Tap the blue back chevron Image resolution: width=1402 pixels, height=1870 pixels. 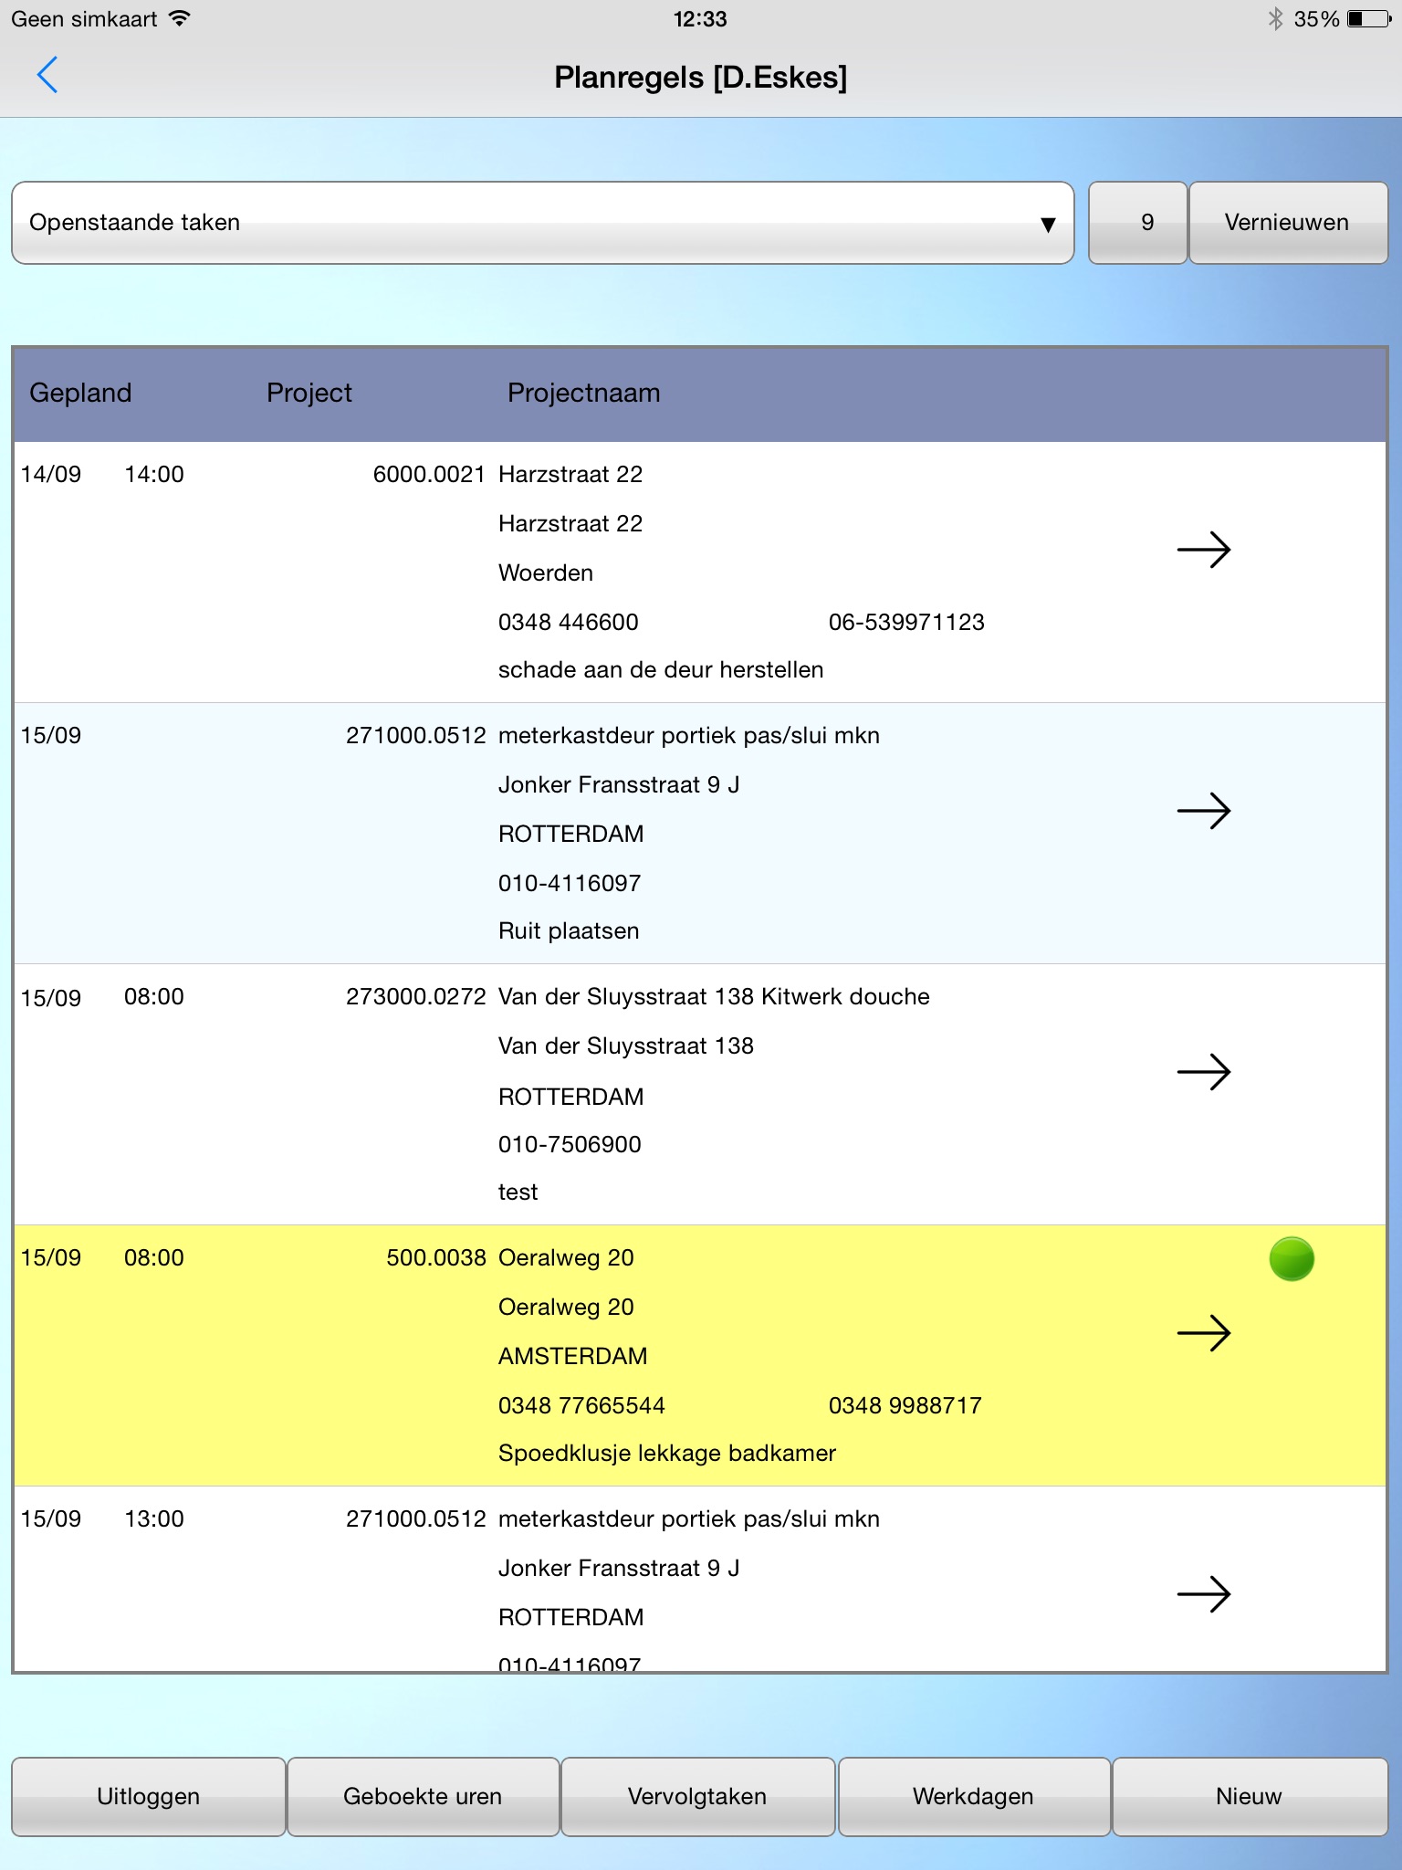point(47,75)
